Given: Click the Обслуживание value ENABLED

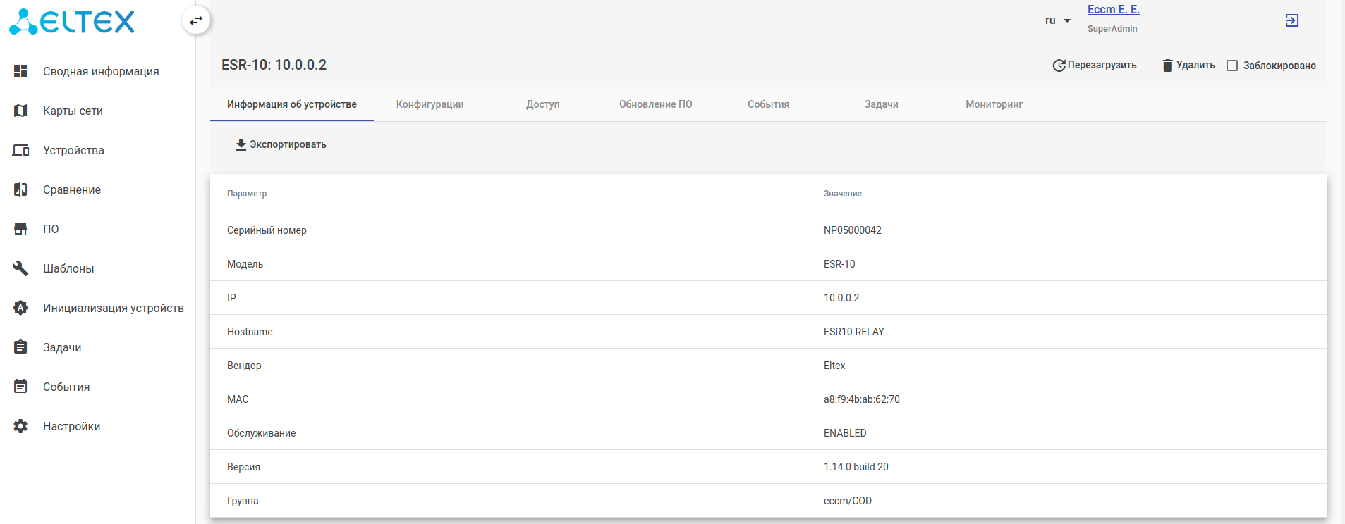Looking at the screenshot, I should pyautogui.click(x=845, y=433).
